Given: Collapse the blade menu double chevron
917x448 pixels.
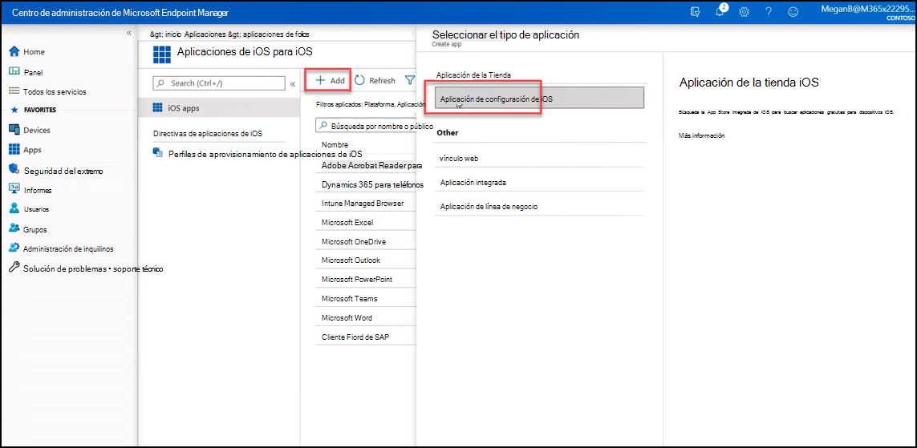Looking at the screenshot, I should 292,84.
